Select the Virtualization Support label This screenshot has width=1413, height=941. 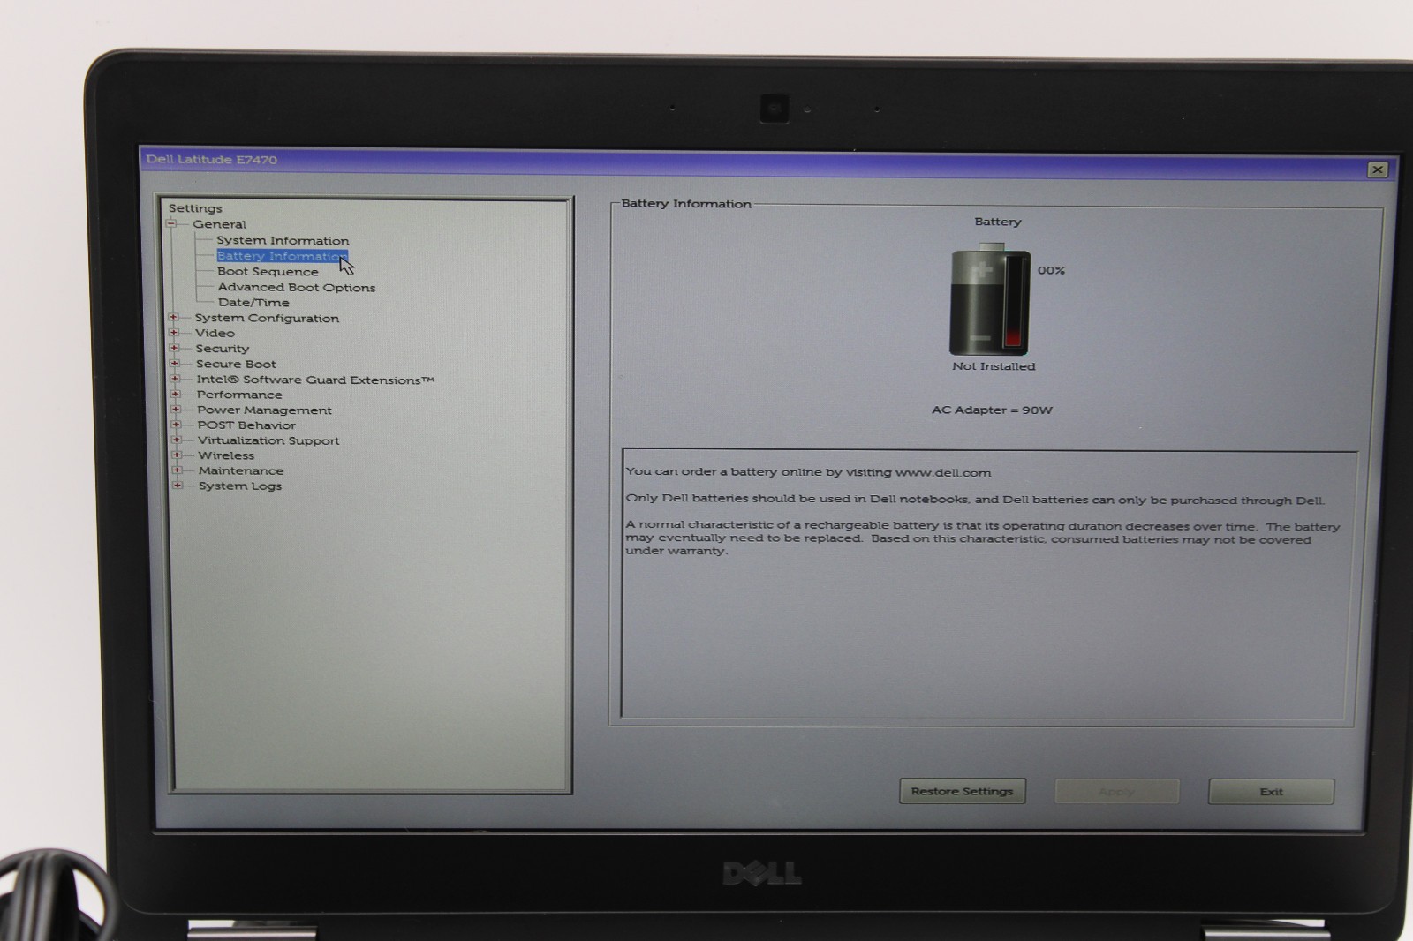coord(268,440)
